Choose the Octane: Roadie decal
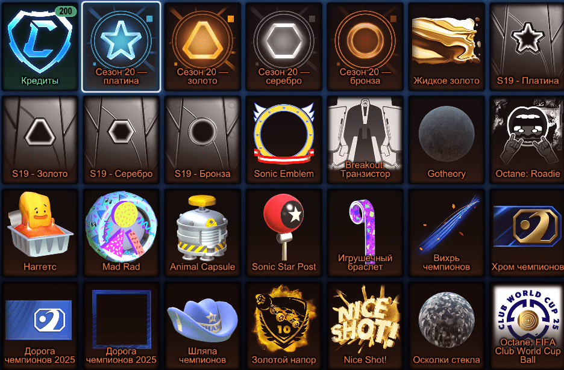564x370 pixels. tap(527, 140)
